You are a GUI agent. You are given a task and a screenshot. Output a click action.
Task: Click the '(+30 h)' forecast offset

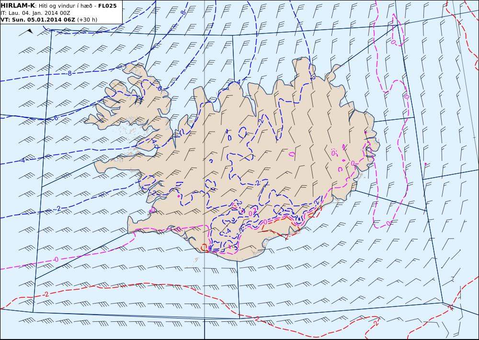point(87,20)
